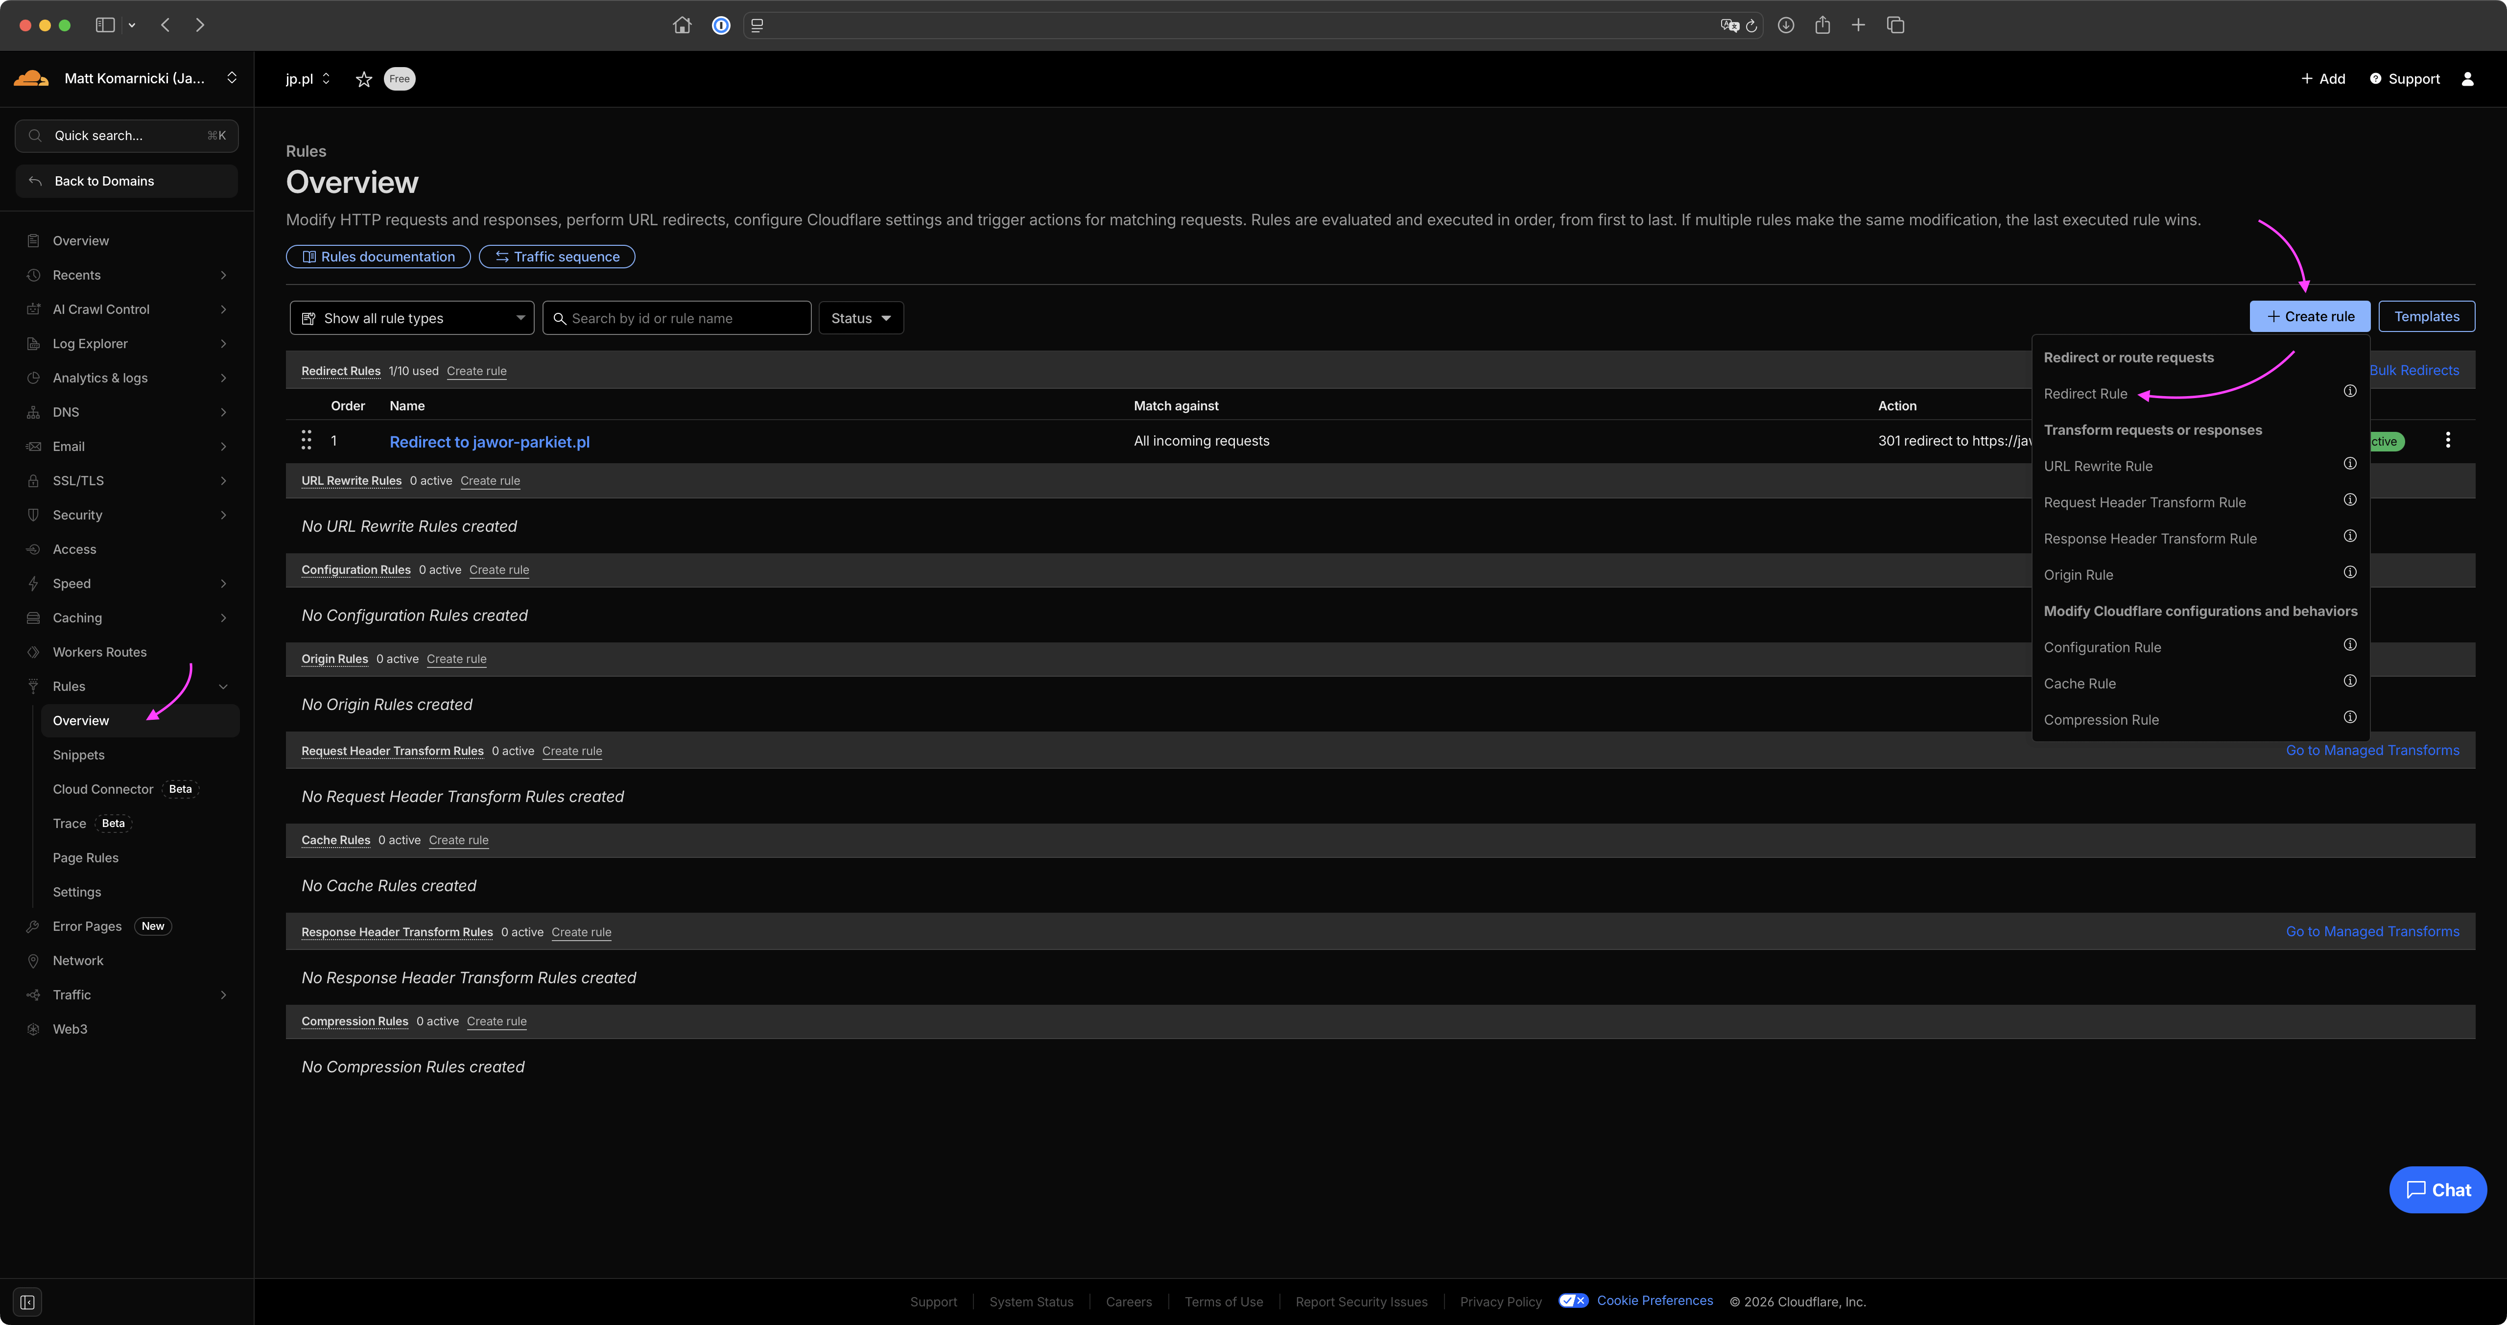Open Snippets in the sidebar
This screenshot has width=2507, height=1325.
coord(79,755)
